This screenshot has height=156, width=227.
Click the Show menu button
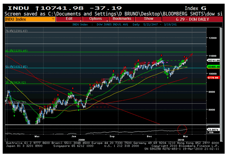click(149, 19)
